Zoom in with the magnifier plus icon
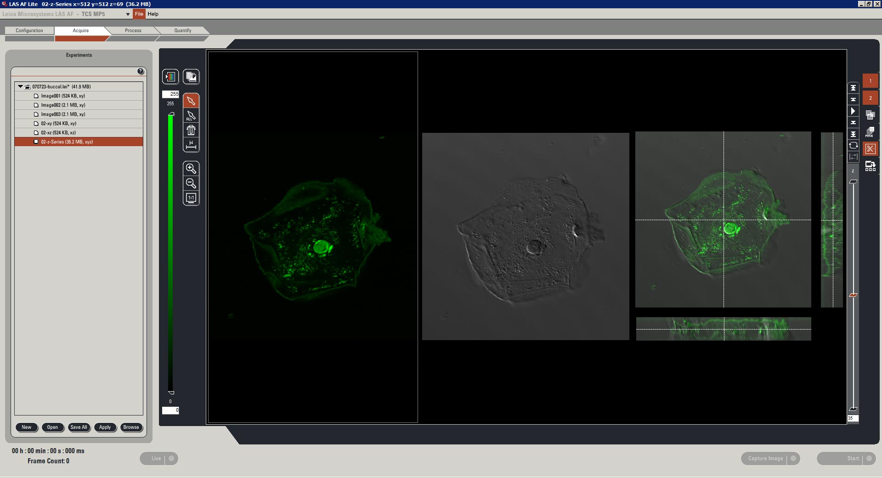 point(191,169)
